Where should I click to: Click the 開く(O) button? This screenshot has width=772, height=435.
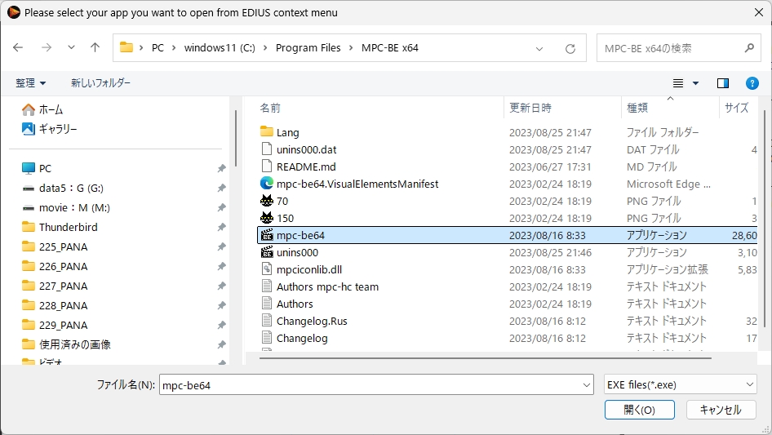640,410
